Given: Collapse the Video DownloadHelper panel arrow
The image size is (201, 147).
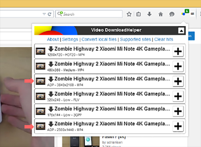Looking at the screenshot, I should (181, 31).
